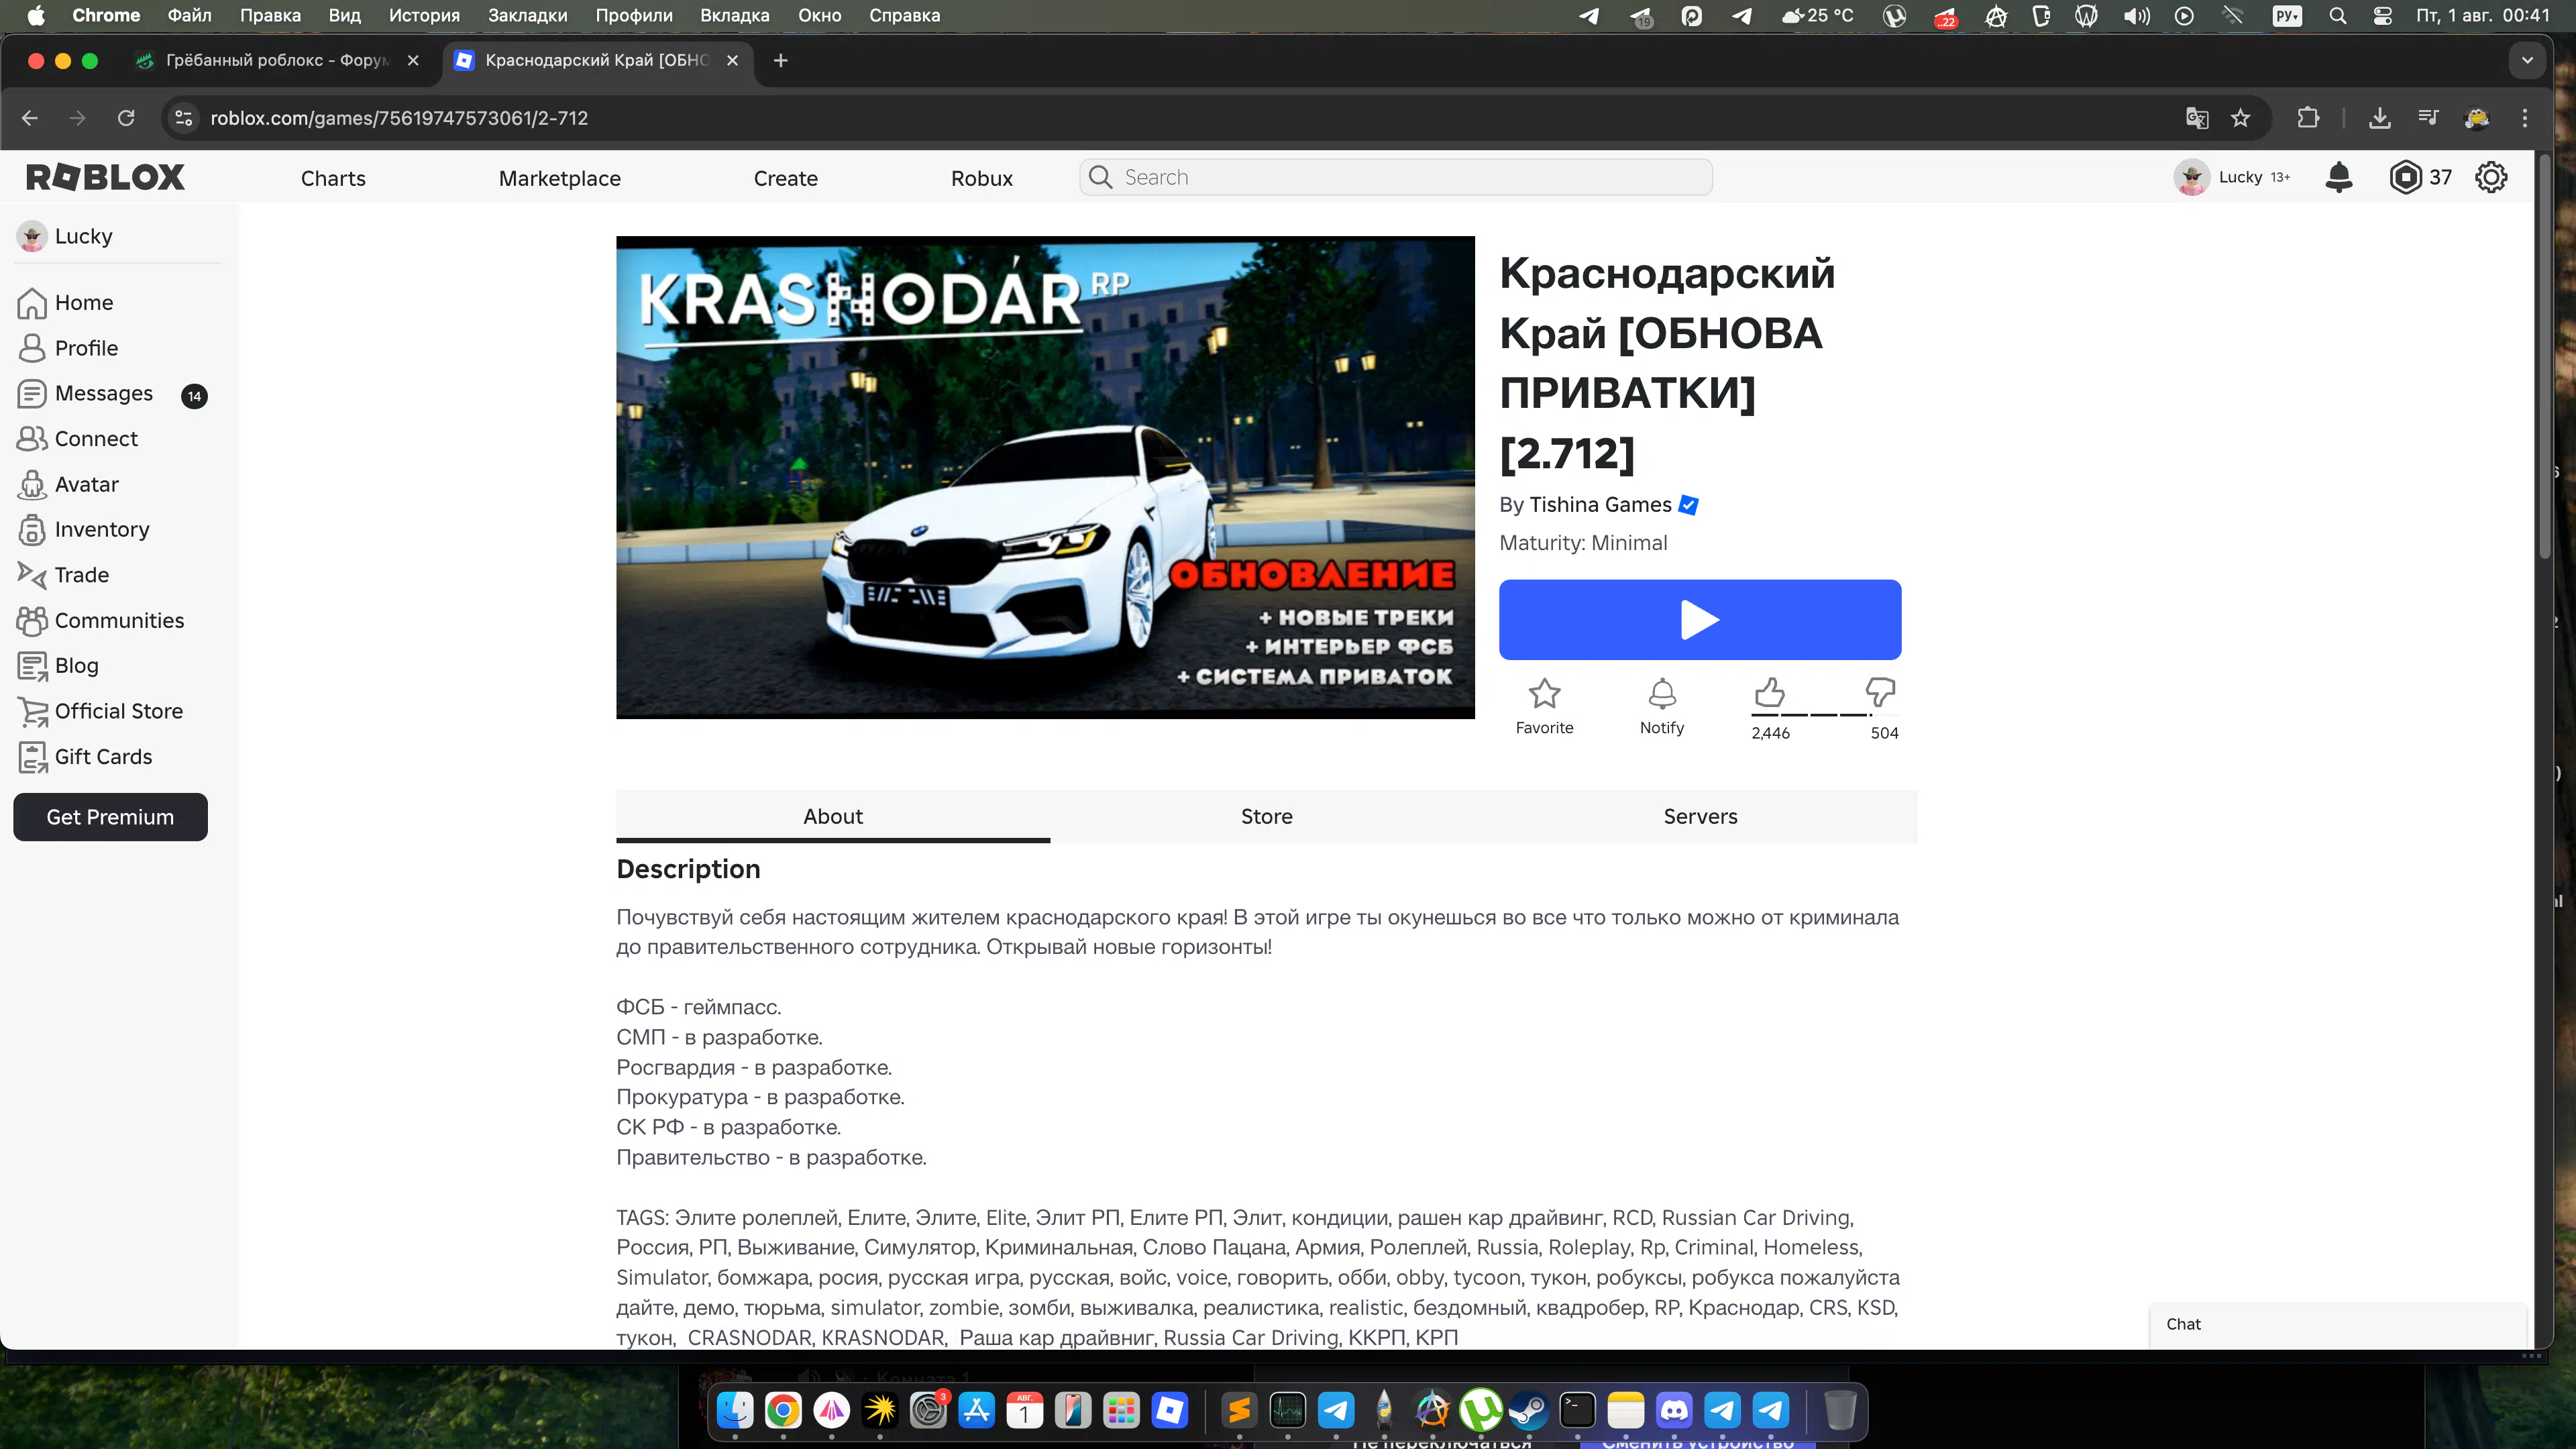The image size is (2576, 1449).
Task: Expand the Chrome tab search dropdown arrow
Action: point(2527,60)
